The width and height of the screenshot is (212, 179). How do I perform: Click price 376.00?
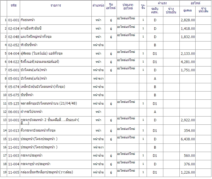click(189, 164)
